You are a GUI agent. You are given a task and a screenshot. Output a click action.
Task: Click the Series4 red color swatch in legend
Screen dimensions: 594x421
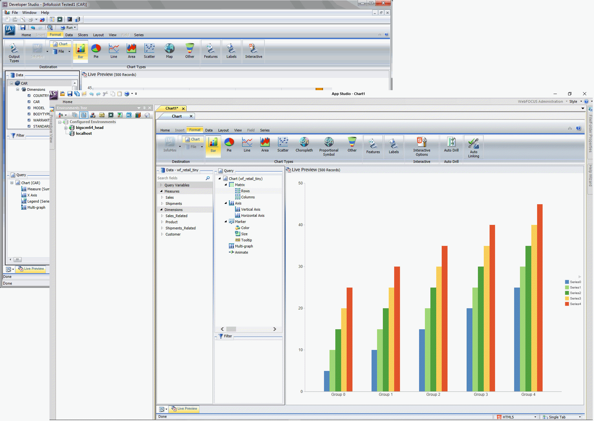[567, 304]
